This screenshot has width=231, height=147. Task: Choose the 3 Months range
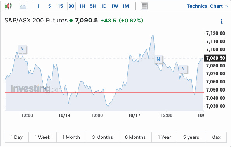click(x=102, y=137)
